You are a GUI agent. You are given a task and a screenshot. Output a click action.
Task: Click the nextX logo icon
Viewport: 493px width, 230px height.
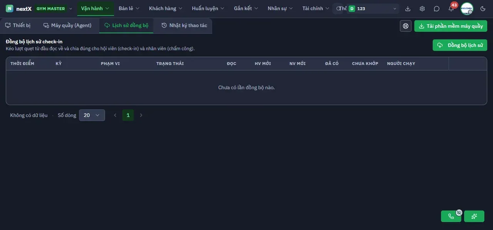coord(10,8)
